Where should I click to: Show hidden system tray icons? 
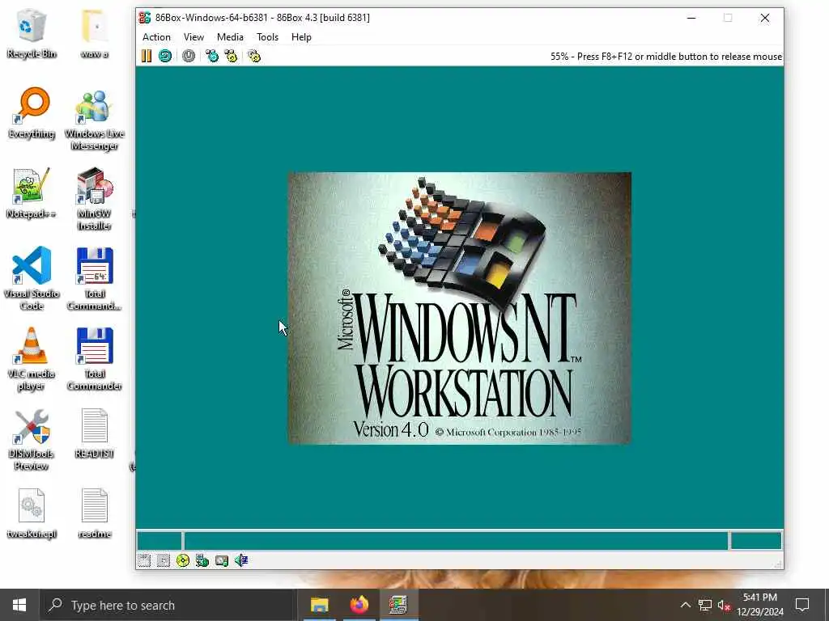685,605
